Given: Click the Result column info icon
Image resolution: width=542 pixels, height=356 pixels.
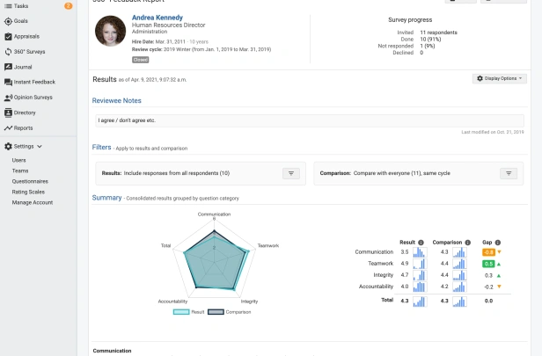Looking at the screenshot, I should point(421,243).
